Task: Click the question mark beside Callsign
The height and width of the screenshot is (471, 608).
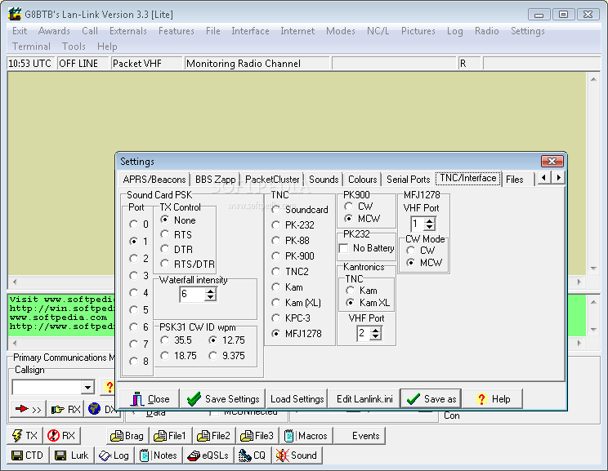Action: pos(109,387)
